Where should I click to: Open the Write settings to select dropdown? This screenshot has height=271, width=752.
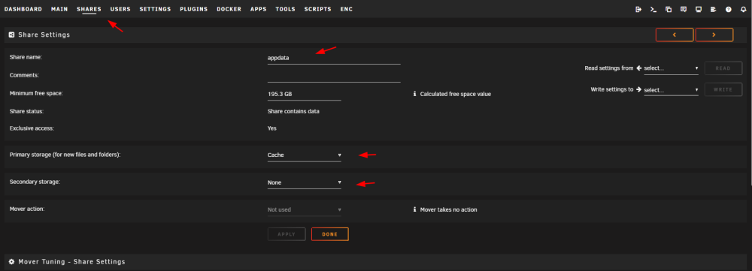click(x=671, y=90)
